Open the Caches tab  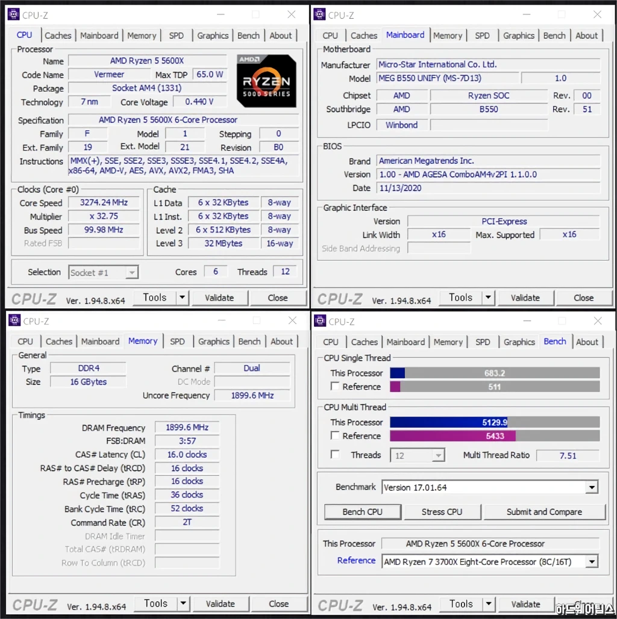(58, 36)
